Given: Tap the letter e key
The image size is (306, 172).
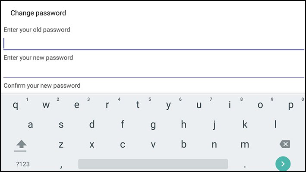Looking at the screenshot, I should click(77, 105).
